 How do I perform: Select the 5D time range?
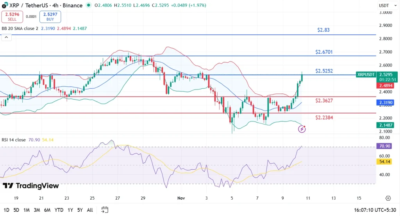[x=16, y=210]
